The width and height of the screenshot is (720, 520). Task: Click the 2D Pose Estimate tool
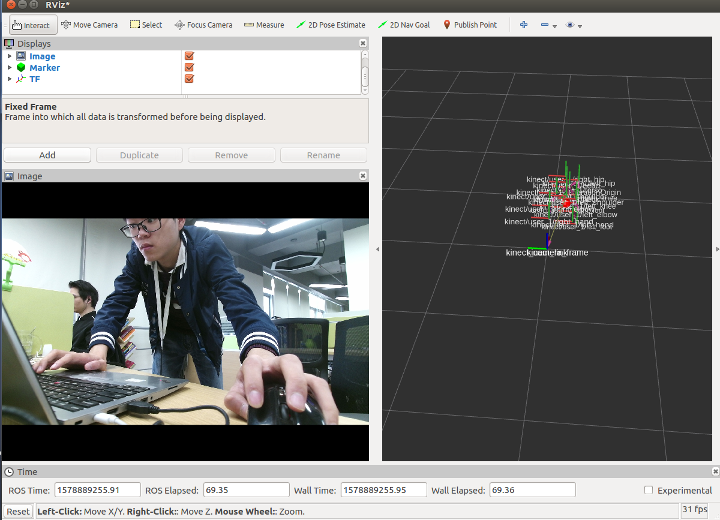331,25
